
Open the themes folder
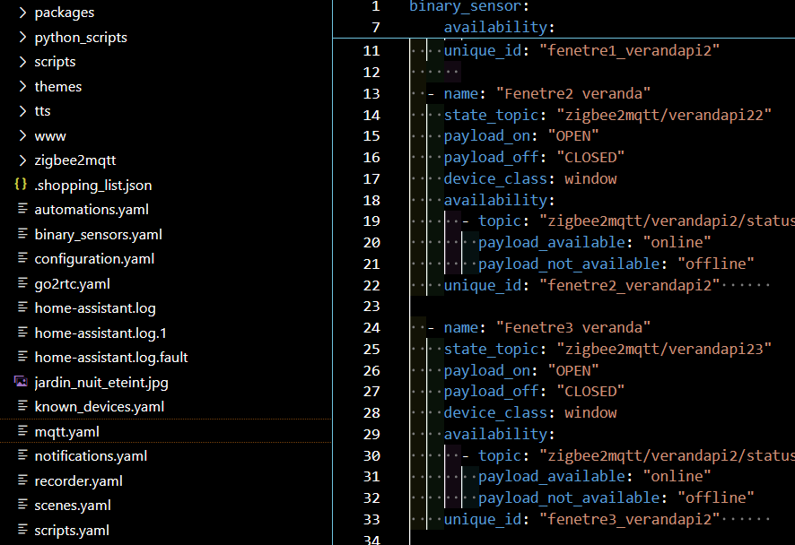[x=57, y=87]
